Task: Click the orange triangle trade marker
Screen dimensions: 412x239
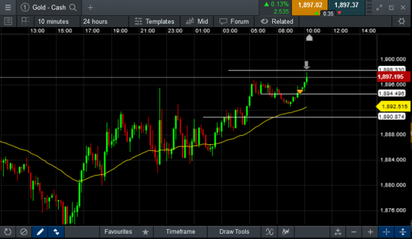Action: tap(300, 92)
